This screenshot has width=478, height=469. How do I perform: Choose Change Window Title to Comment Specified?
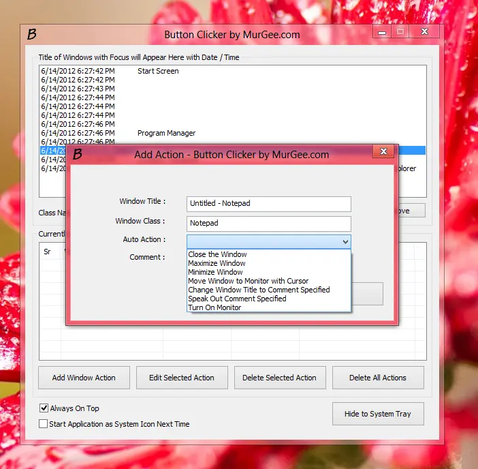[268, 290]
